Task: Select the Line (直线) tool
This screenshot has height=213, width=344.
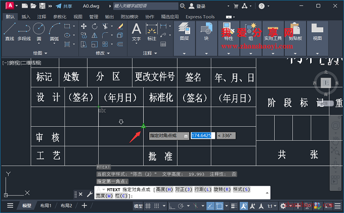Action: pos(10,32)
